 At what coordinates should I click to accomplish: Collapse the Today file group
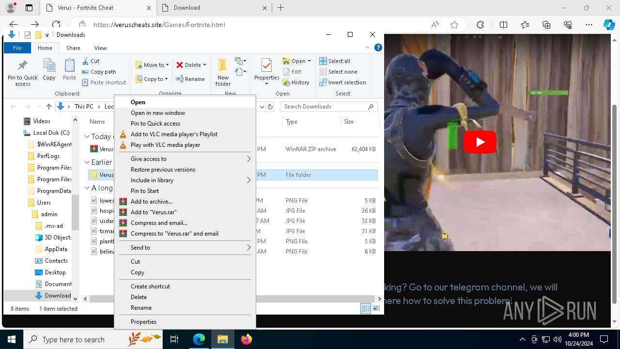click(x=87, y=137)
